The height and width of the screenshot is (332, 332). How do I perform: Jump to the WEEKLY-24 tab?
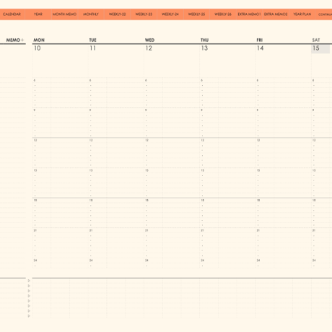point(170,14)
